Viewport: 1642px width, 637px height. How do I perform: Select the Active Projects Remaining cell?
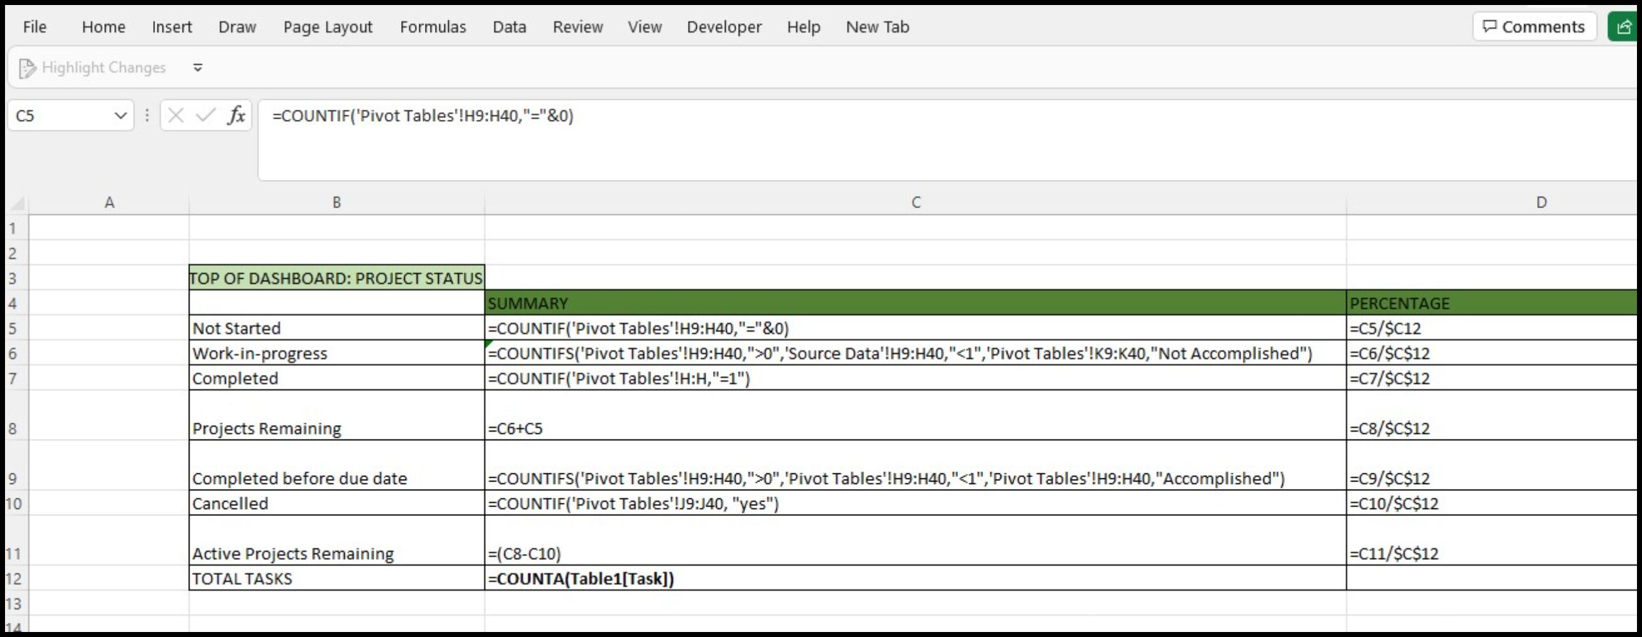[336, 540]
